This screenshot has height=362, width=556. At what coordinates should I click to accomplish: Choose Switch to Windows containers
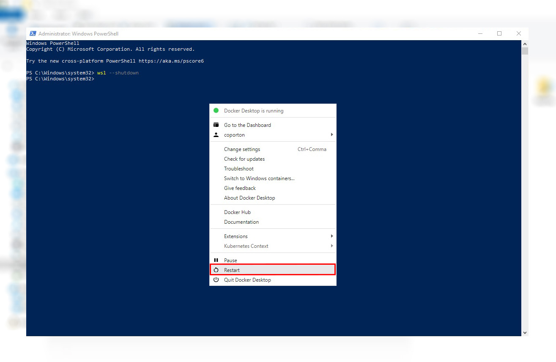259,178
